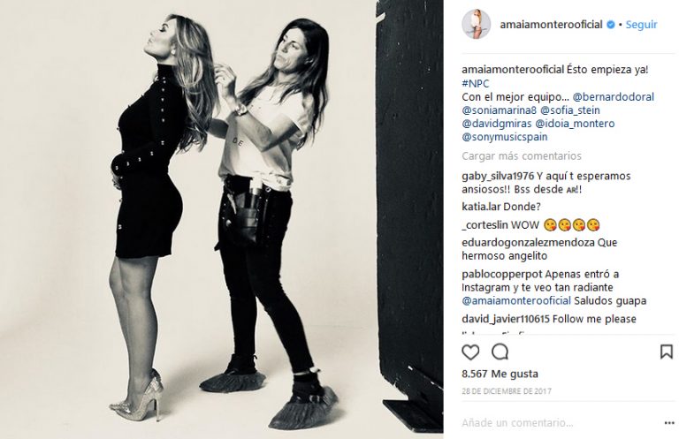This screenshot has height=439, width=679.
Task: Like the post with the heart icon
Action: [x=470, y=352]
